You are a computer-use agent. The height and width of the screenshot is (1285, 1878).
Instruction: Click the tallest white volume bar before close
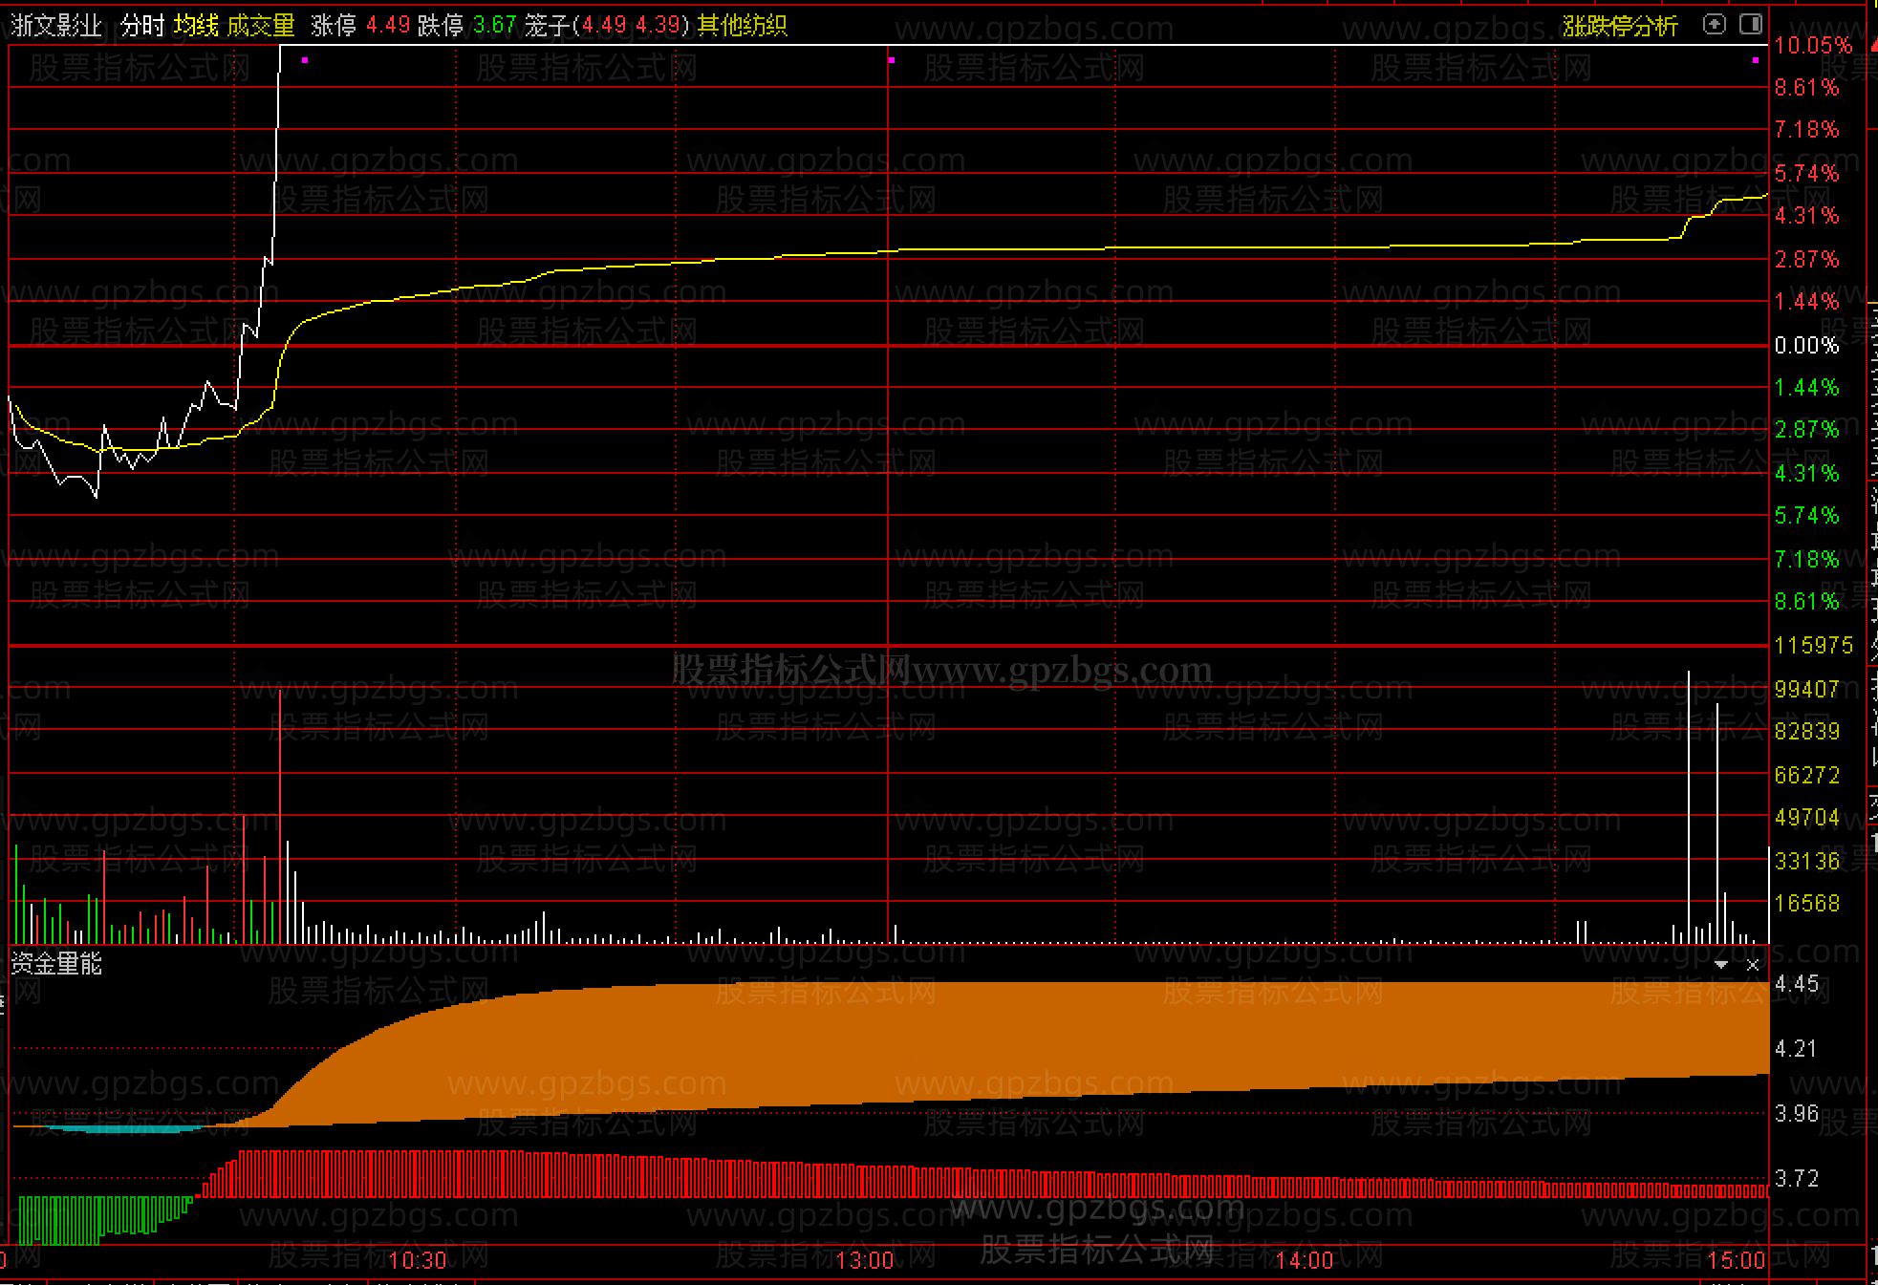(x=1689, y=807)
